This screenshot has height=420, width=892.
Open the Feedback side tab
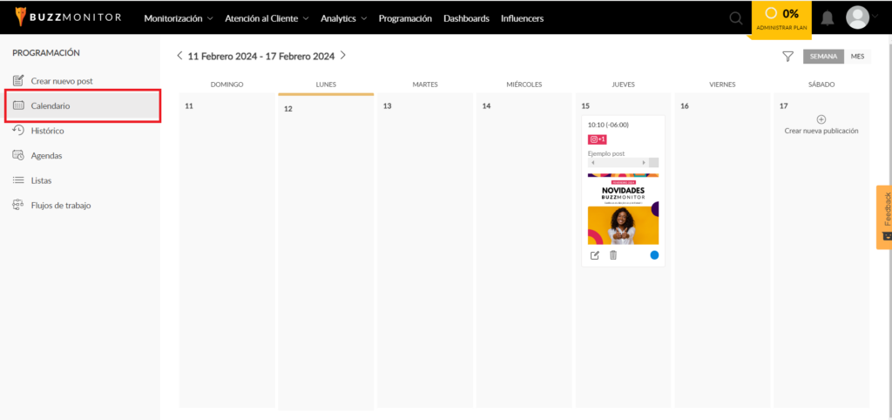(884, 217)
